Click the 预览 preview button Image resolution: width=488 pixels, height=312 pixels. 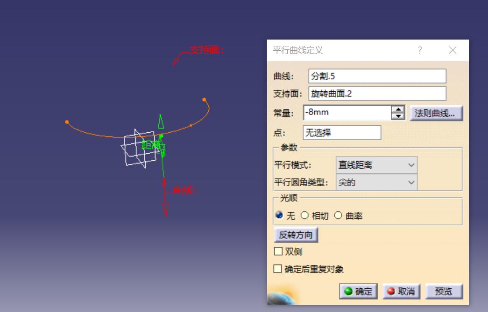click(443, 291)
